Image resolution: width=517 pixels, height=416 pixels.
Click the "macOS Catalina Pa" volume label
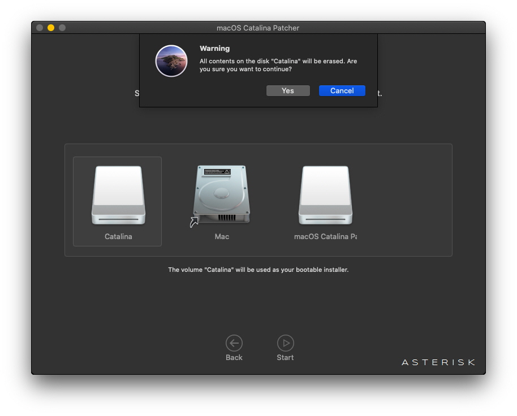point(325,236)
